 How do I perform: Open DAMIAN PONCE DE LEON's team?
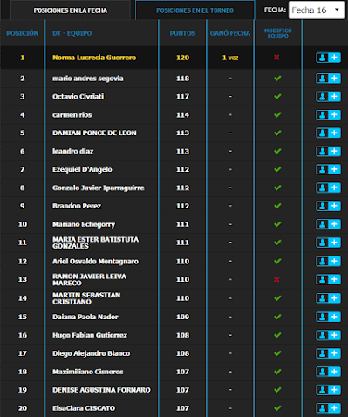coord(94,133)
